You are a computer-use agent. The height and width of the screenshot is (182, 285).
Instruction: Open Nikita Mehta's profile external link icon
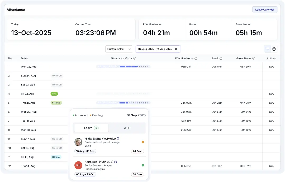coord(118,139)
